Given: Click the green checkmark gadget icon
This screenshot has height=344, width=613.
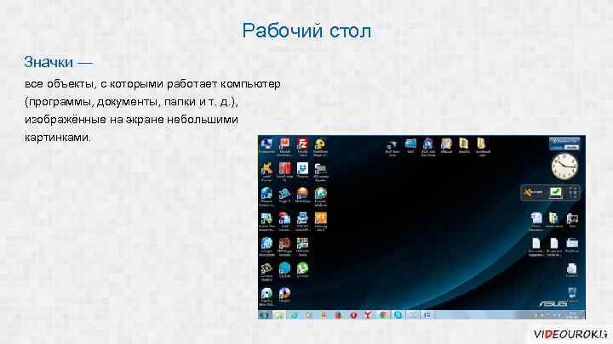Looking at the screenshot, I should click(555, 192).
